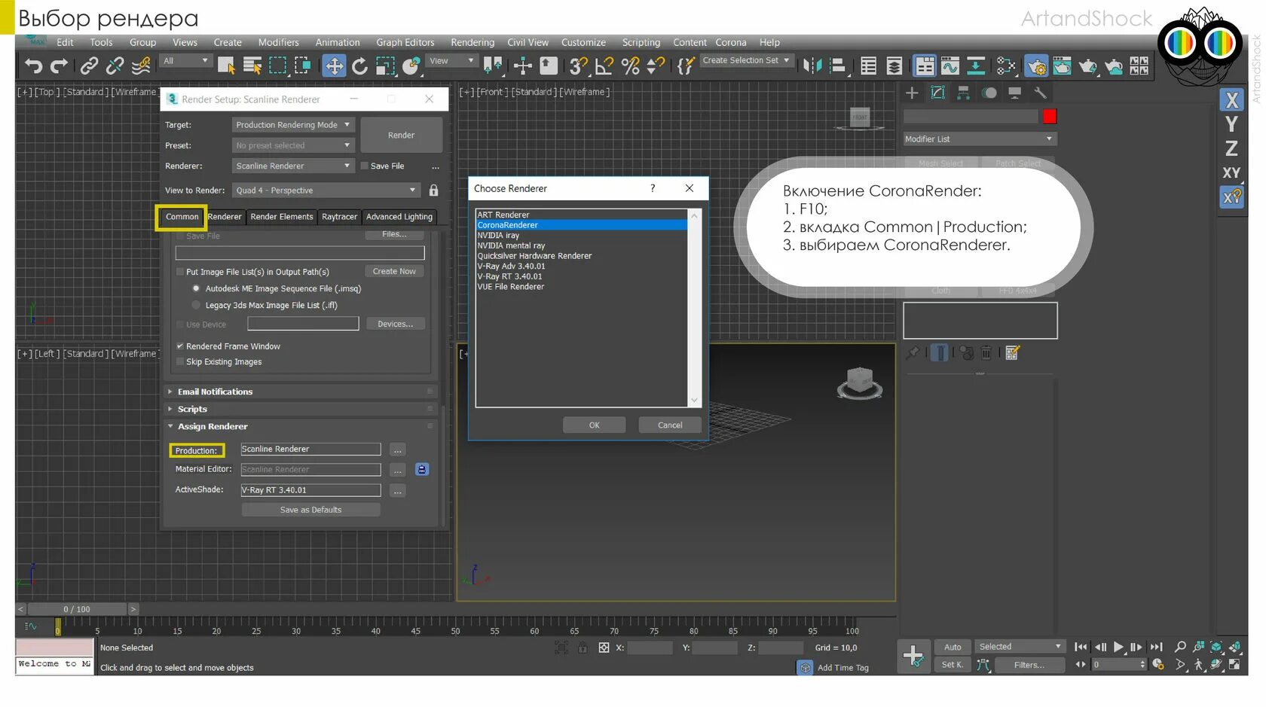Click the Render Setup toolbar icon
1266x707 pixels.
point(1036,66)
